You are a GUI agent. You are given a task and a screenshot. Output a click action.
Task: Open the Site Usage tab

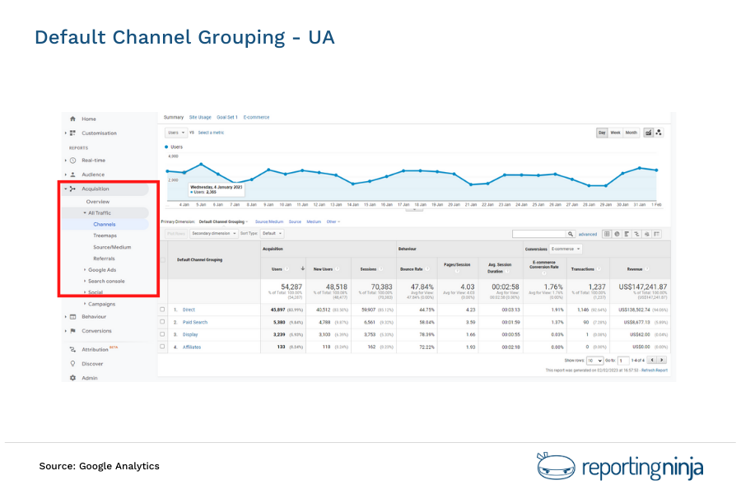(x=200, y=117)
